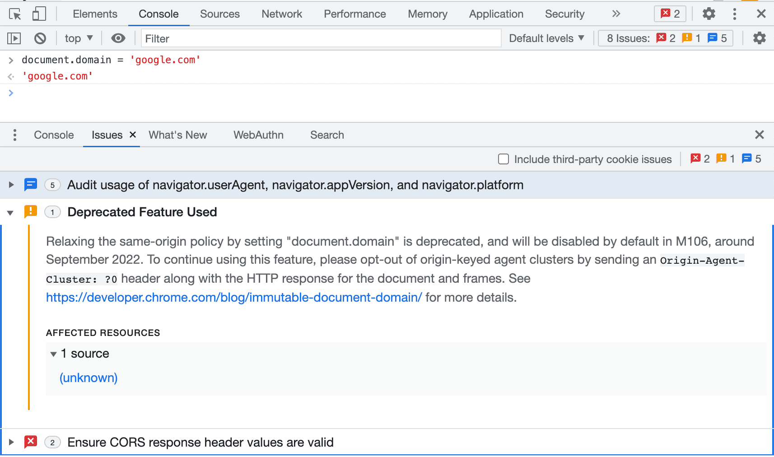Clear the console
Viewport: 774px width, 457px height.
(40, 38)
